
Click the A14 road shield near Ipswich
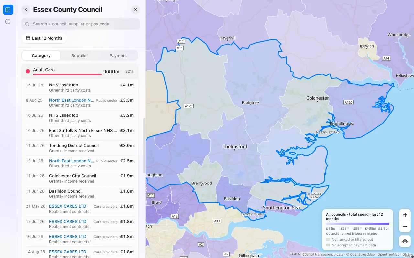[386, 58]
